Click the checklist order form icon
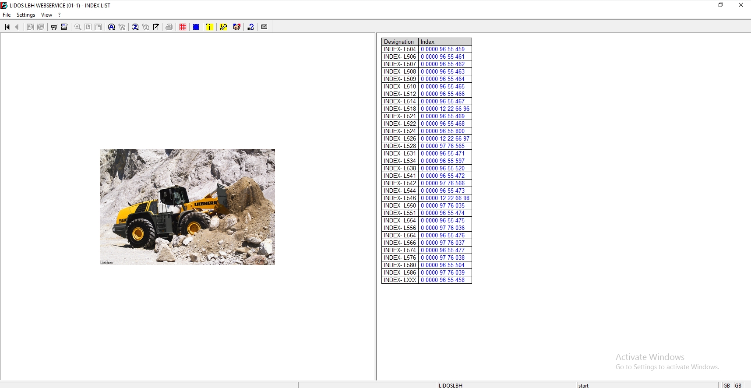This screenshot has width=751, height=388. (x=64, y=27)
